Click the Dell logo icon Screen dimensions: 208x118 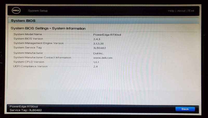[x=16, y=10]
